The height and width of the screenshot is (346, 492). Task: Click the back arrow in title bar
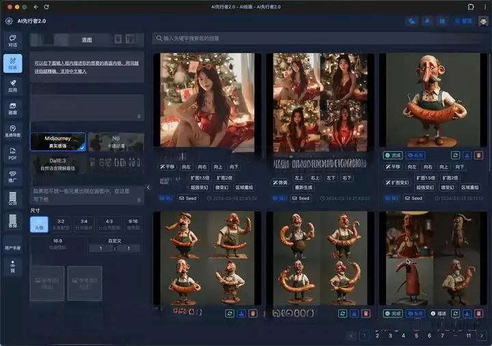[34, 6]
